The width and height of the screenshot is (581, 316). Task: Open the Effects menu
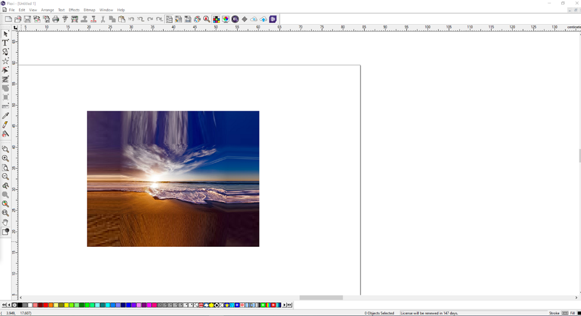click(74, 10)
